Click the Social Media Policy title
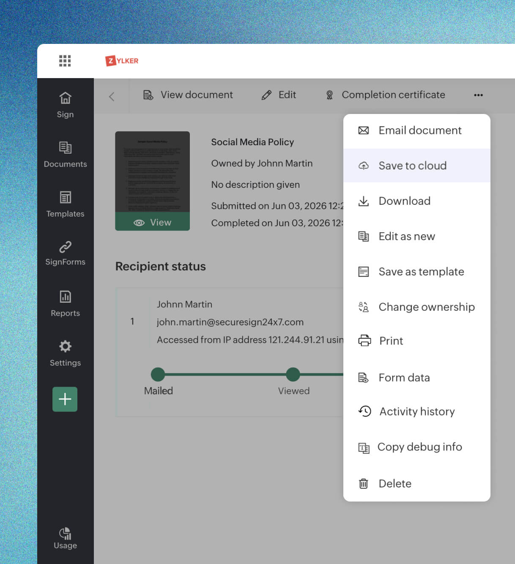This screenshot has width=515, height=564. click(252, 142)
